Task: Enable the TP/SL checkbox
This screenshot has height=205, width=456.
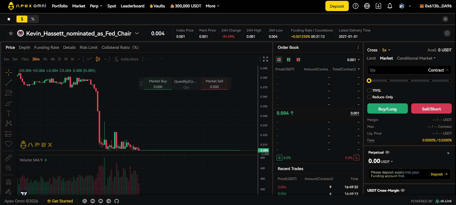Action: pos(369,90)
